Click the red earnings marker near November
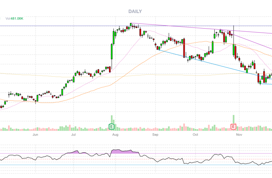The height and width of the screenshot is (178, 272). click(x=233, y=127)
